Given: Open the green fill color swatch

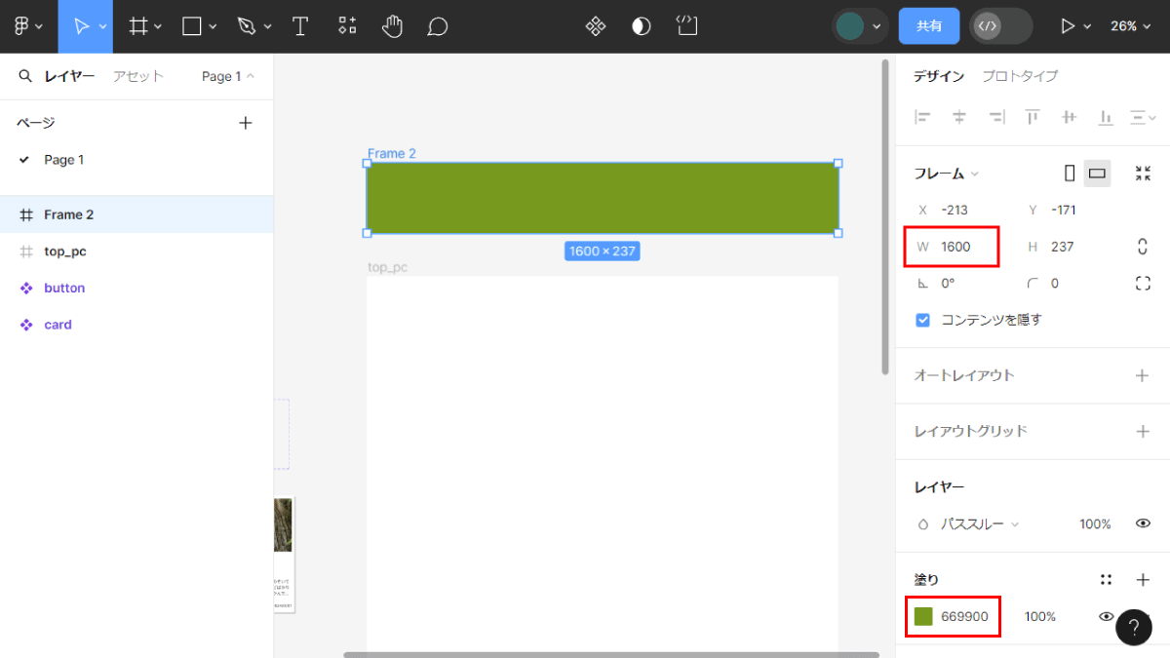Looking at the screenshot, I should (x=922, y=616).
